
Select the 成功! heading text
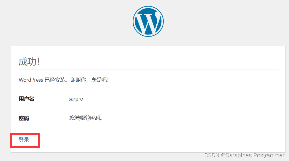tap(29, 62)
